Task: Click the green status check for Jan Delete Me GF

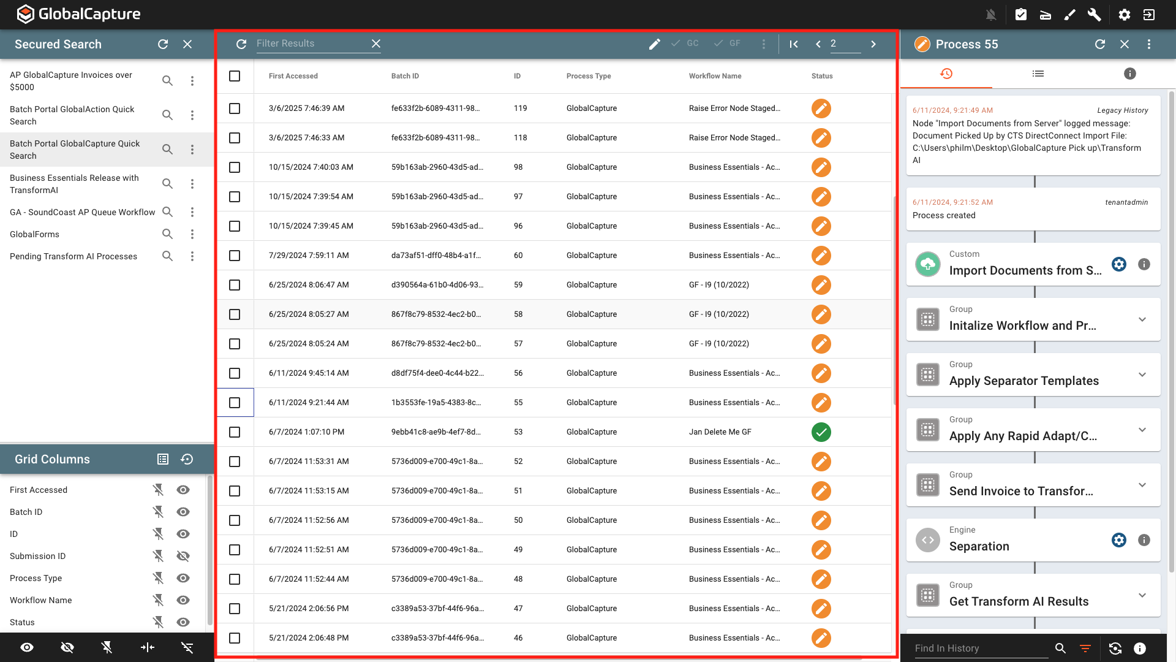Action: [x=821, y=432]
